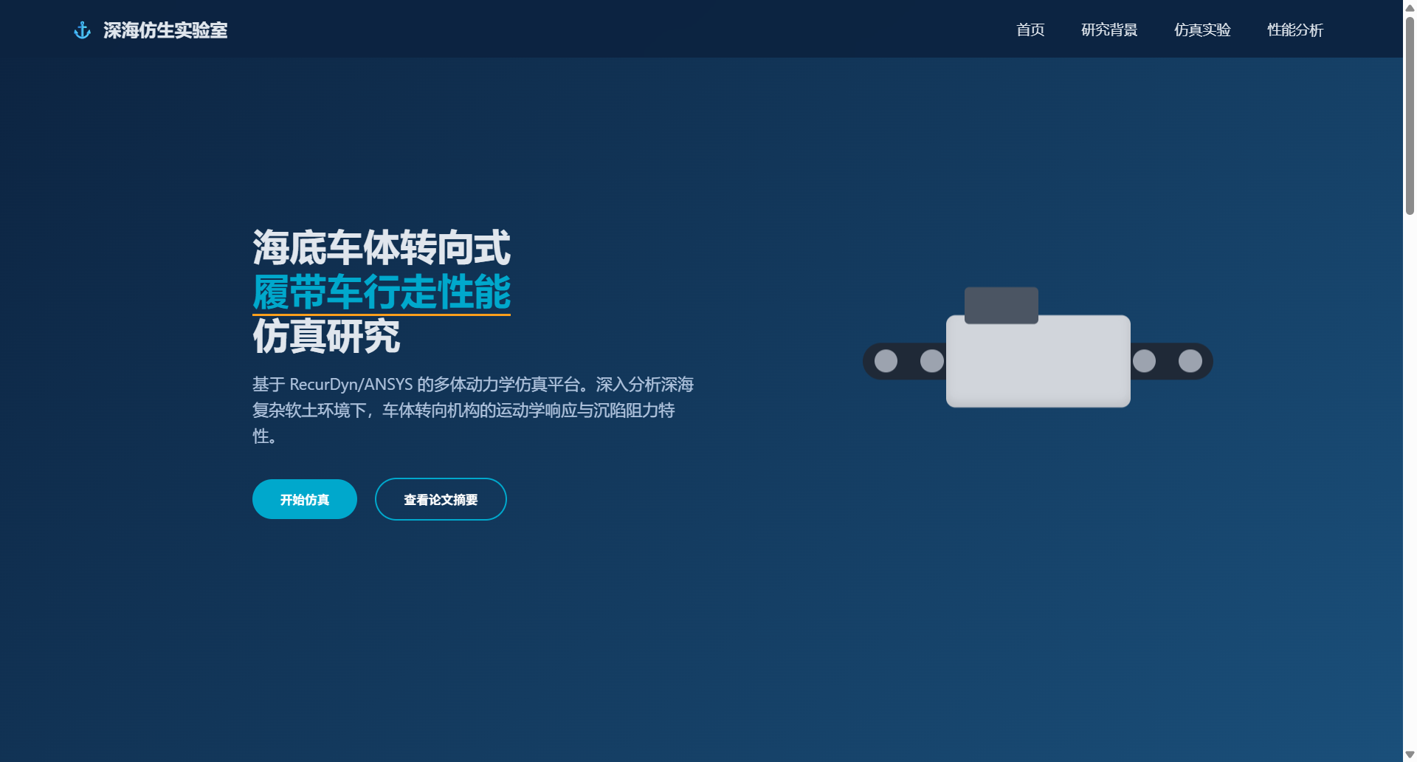1417x762 pixels.
Task: Go to the 仿真实验 section
Action: pos(1201,30)
